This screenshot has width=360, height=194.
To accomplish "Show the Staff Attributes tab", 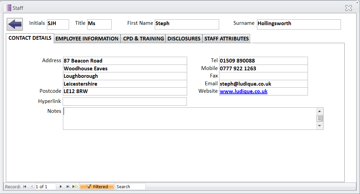I will point(226,39).
